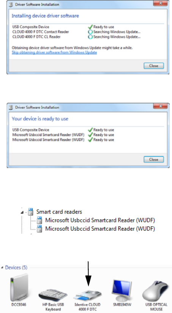Skip obtaining driver software from Windows Update
This screenshot has width=172, height=313.
tap(54, 52)
